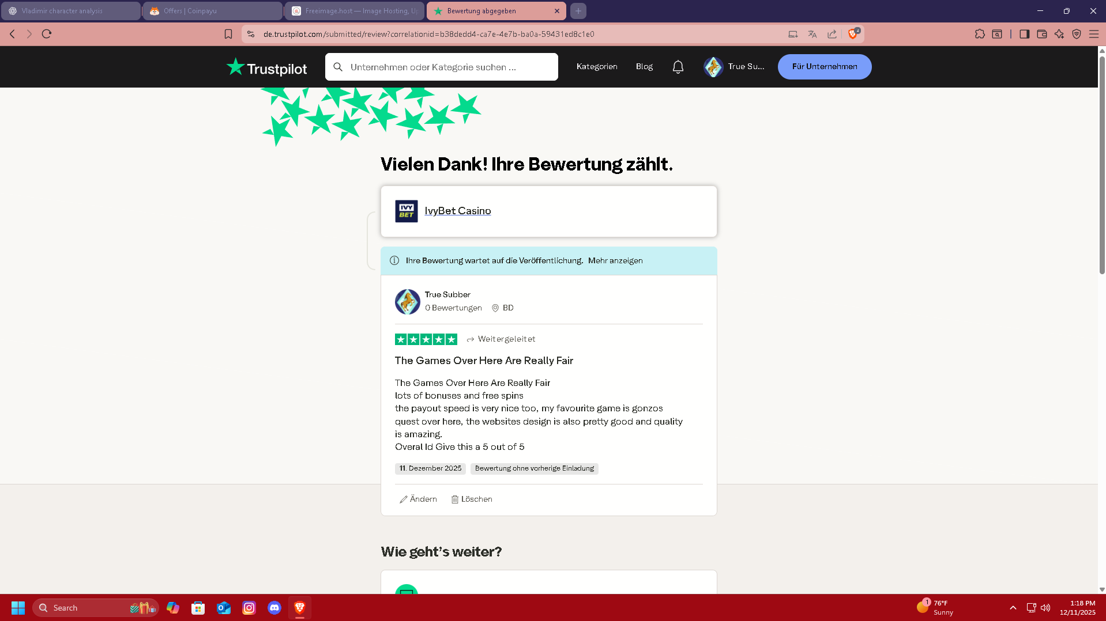Switch to Freeimage.host tab
Image resolution: width=1106 pixels, height=621 pixels.
pos(355,11)
